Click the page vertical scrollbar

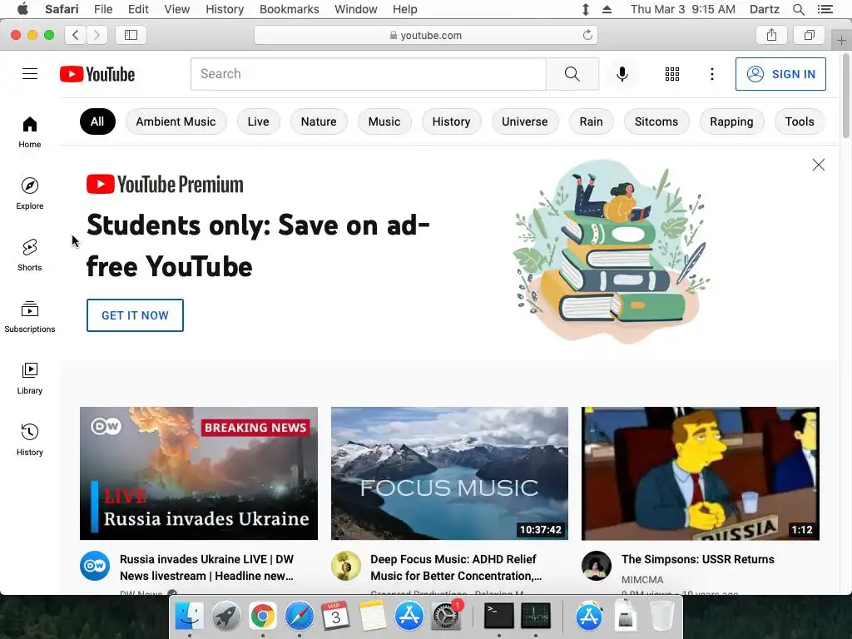pos(846,95)
